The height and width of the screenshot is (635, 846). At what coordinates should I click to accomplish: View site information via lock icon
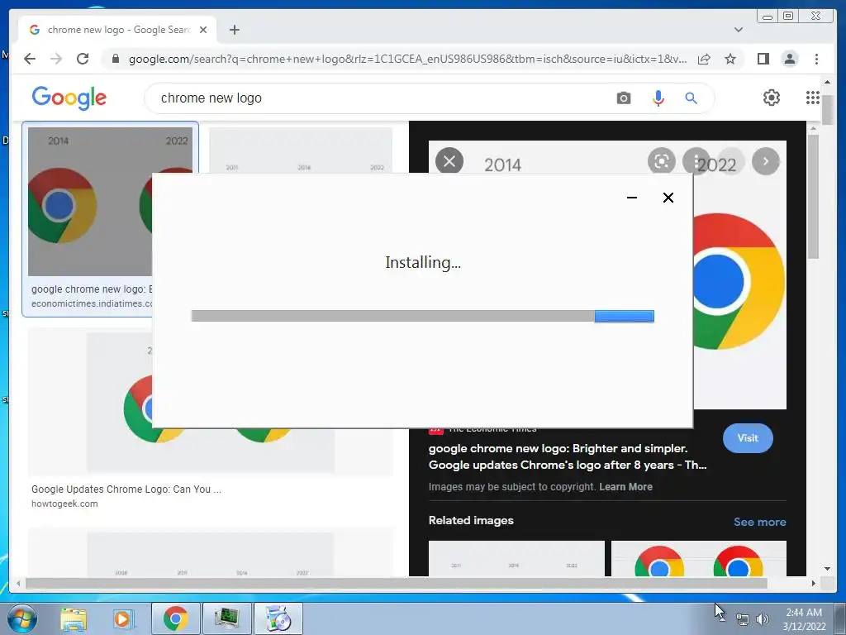pyautogui.click(x=115, y=59)
